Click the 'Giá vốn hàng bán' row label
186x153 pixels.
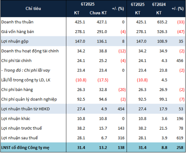[18, 32]
